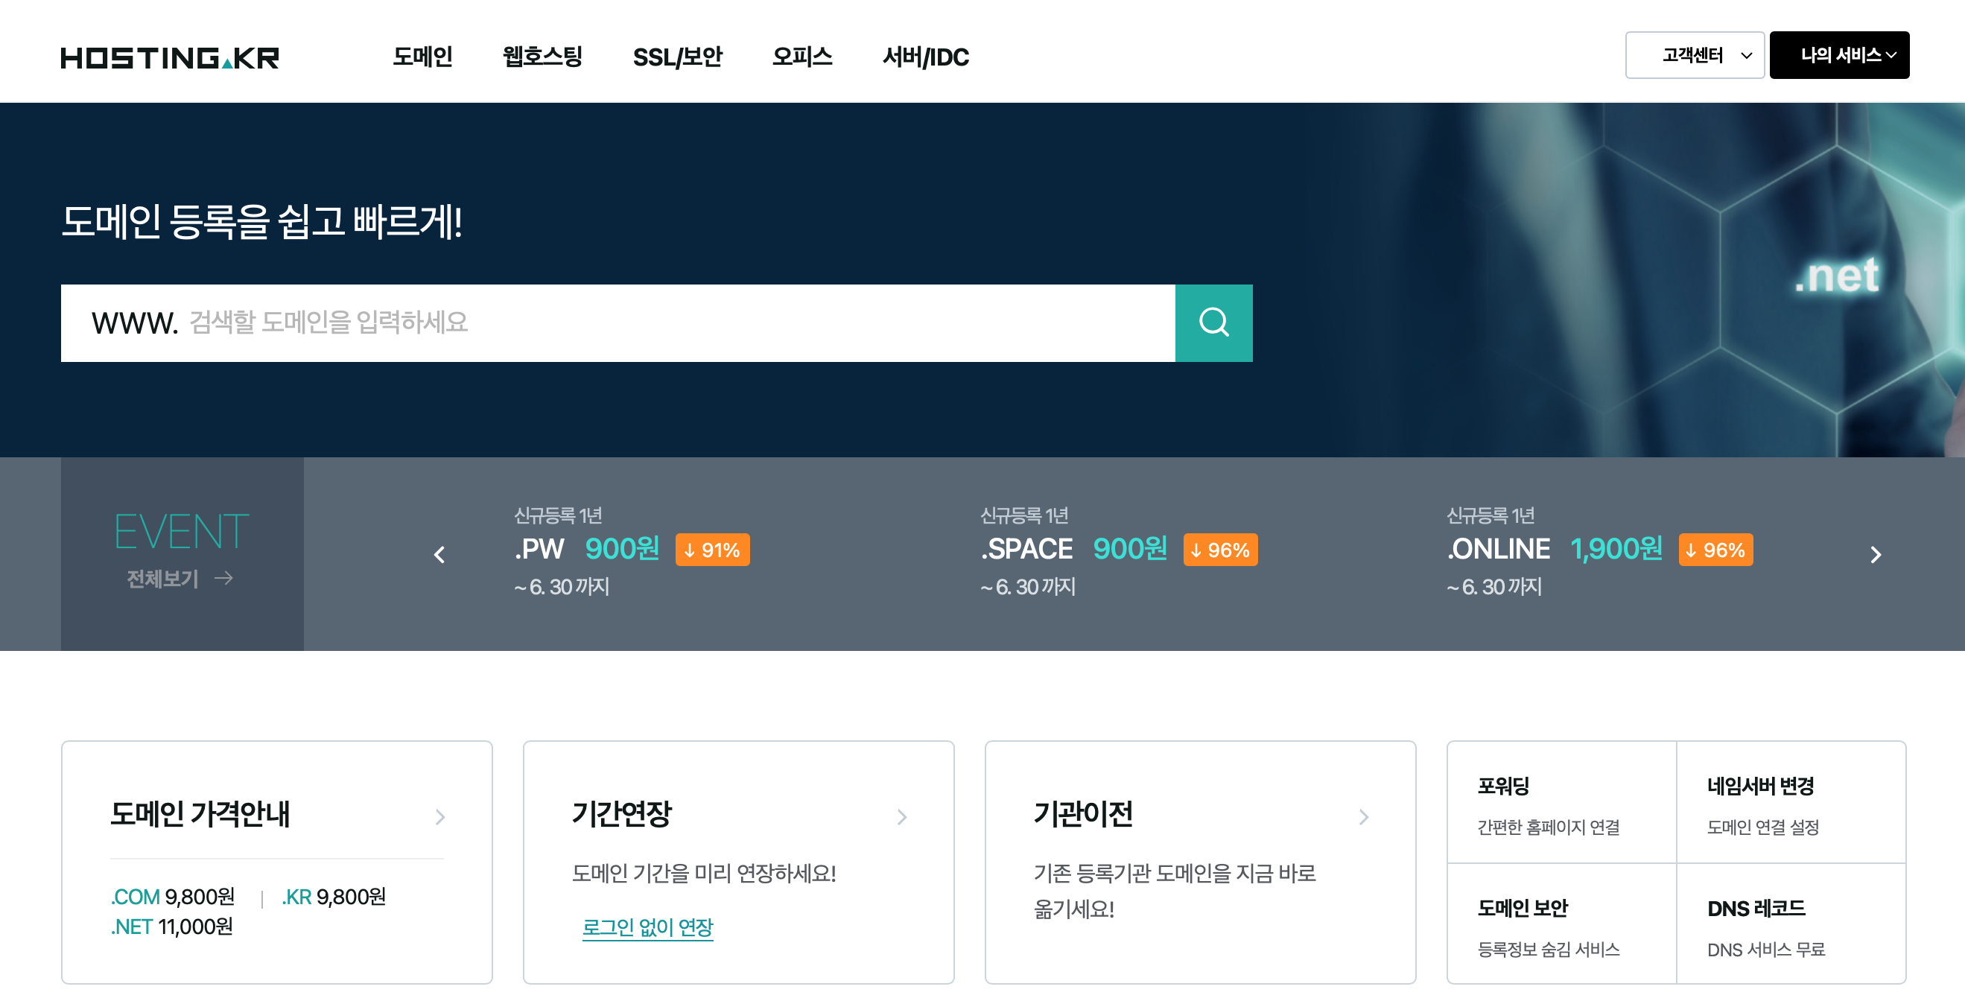The image size is (1965, 1001).
Task: Open the 서버/IDC navigation menu
Action: point(924,57)
